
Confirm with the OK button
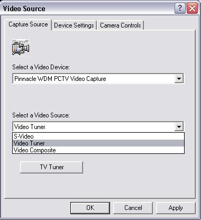[x=90, y=208]
